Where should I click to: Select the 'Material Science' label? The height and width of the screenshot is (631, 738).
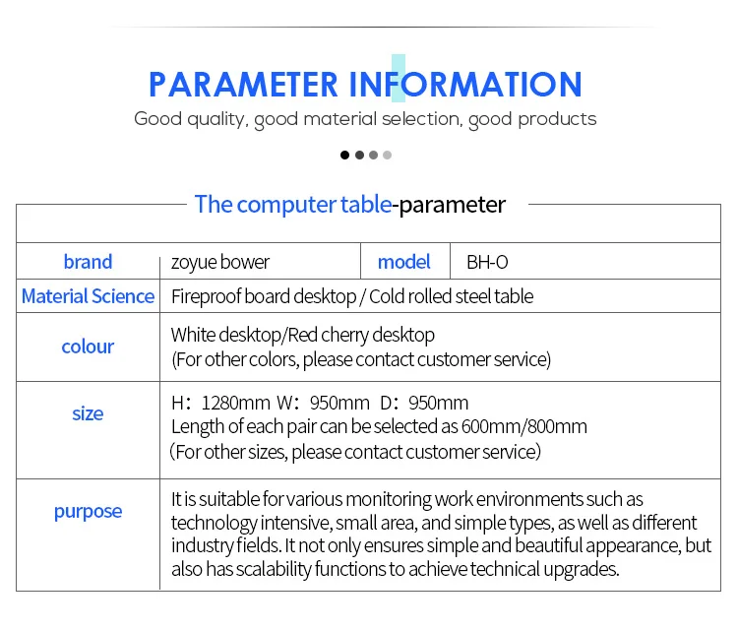pos(88,296)
